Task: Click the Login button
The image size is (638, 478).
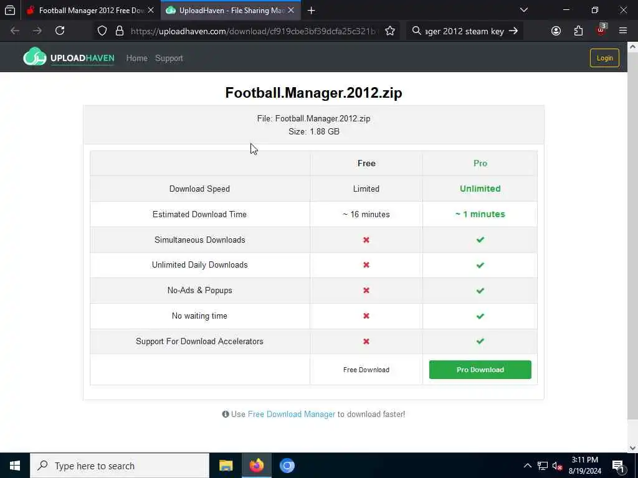Action: coord(604,58)
